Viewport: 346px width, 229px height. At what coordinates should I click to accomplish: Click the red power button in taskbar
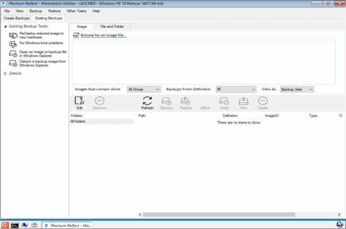[x=5, y=225]
